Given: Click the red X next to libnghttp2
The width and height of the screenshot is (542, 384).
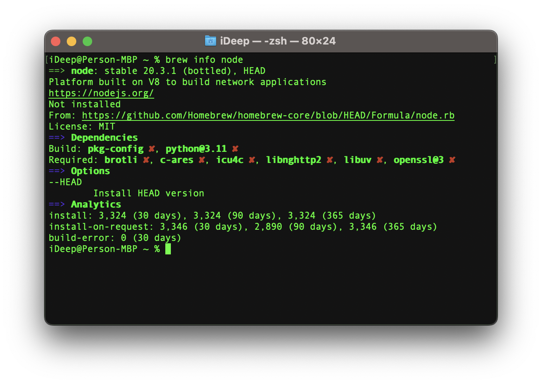Looking at the screenshot, I should pos(329,160).
